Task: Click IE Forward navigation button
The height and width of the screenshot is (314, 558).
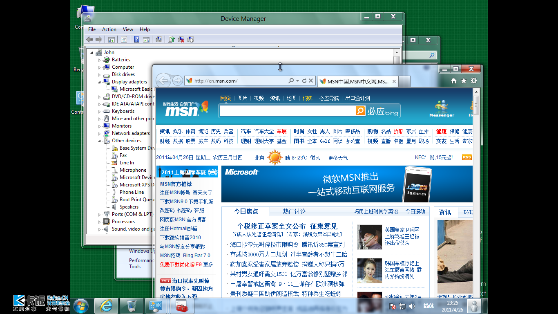Action: pos(177,81)
